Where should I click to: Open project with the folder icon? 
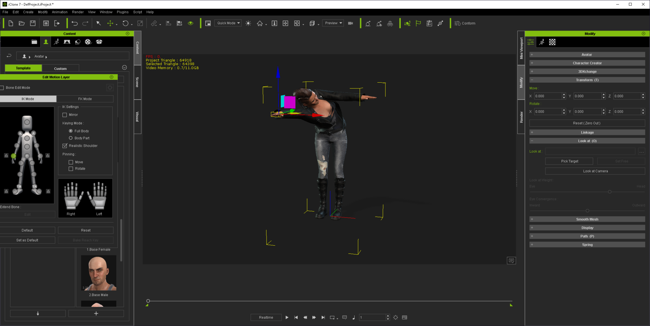tap(22, 23)
